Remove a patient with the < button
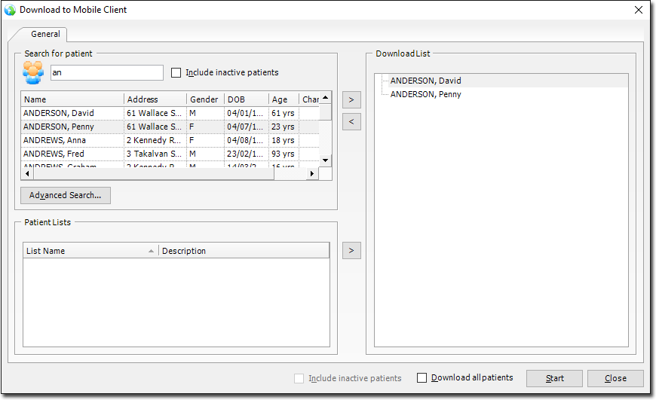The height and width of the screenshot is (400, 656). pos(351,121)
